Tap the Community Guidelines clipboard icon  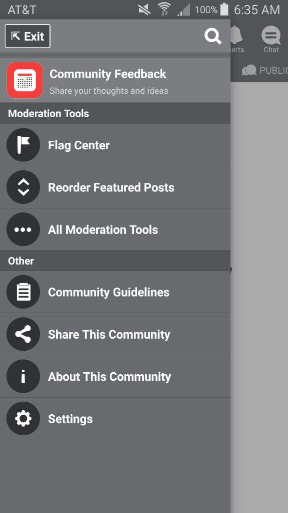coord(23,292)
